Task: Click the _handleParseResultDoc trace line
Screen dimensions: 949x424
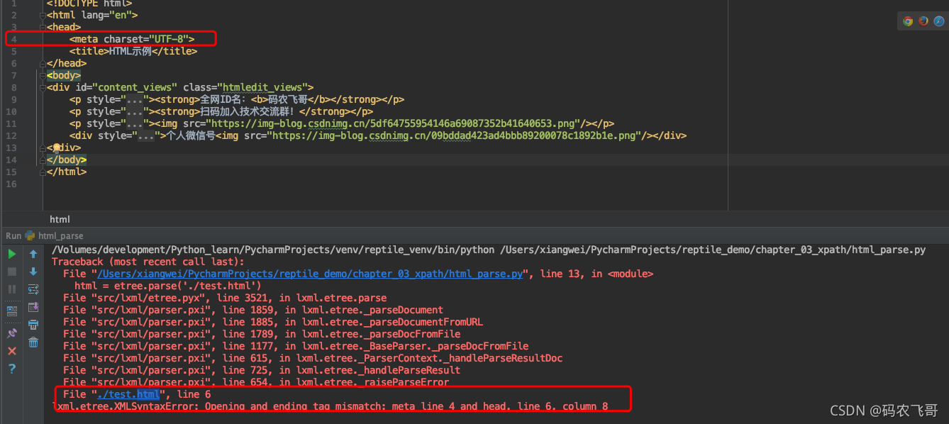Action: (313, 358)
